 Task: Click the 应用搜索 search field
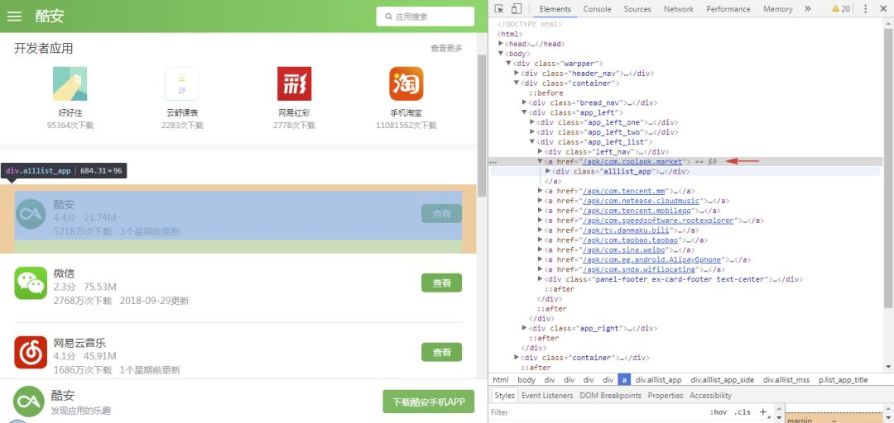[x=425, y=17]
